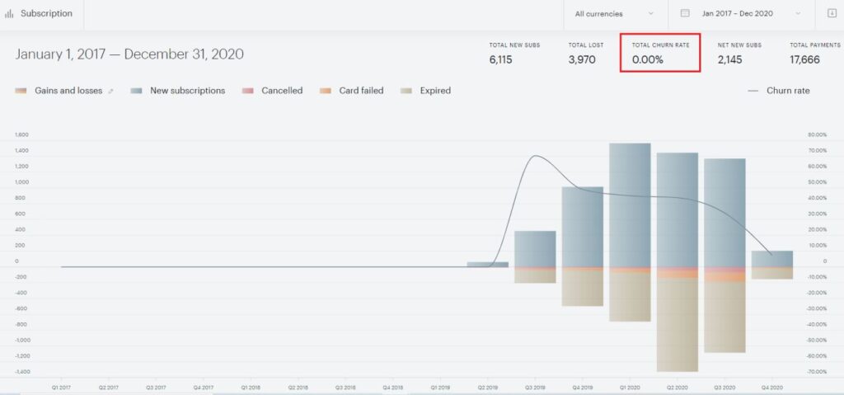Click the Q1 2020 new subscriptions bar
This screenshot has height=395, width=844.
[630, 205]
